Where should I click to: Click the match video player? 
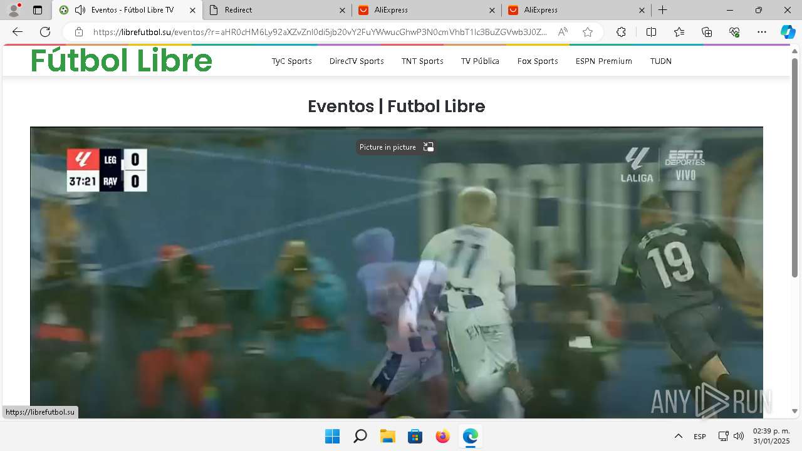click(x=397, y=272)
